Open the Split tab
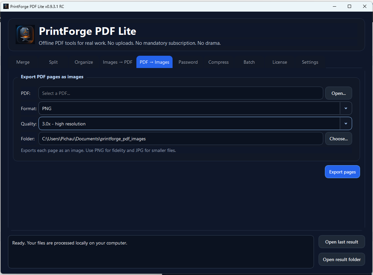This screenshot has width=373, height=275. [53, 62]
